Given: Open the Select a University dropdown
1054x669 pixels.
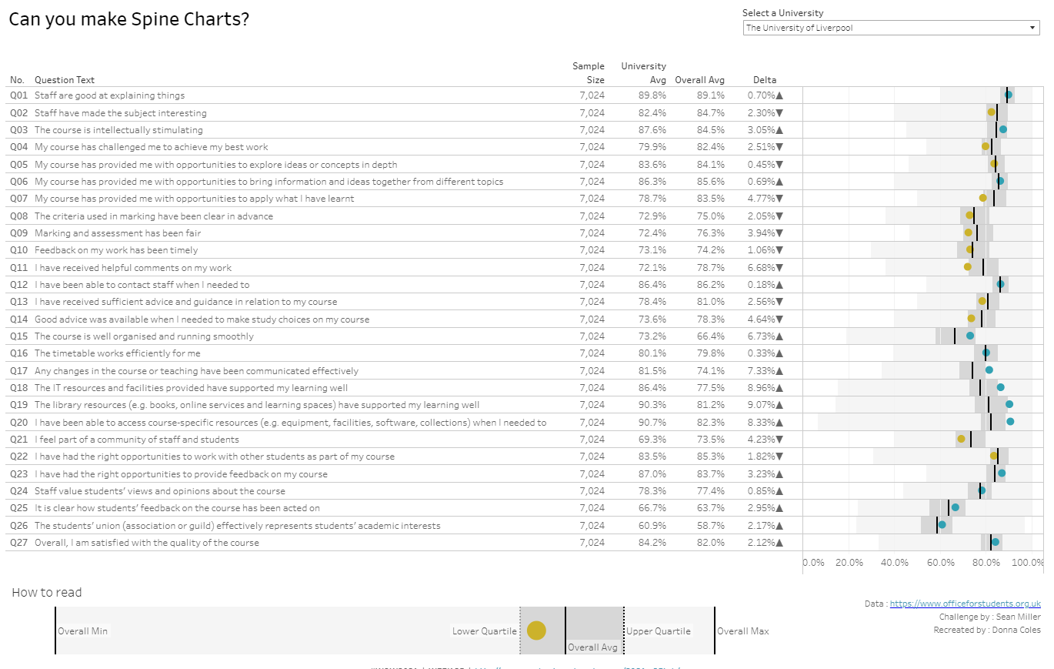Looking at the screenshot, I should [891, 27].
